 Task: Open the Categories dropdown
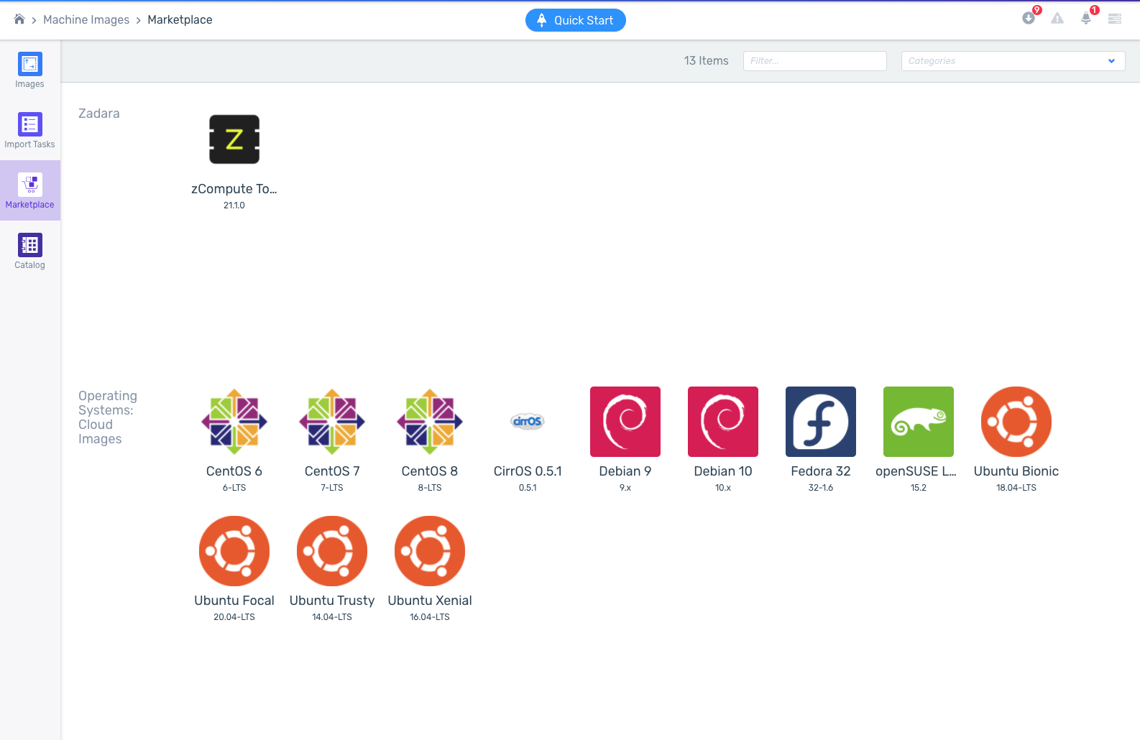click(x=1013, y=61)
